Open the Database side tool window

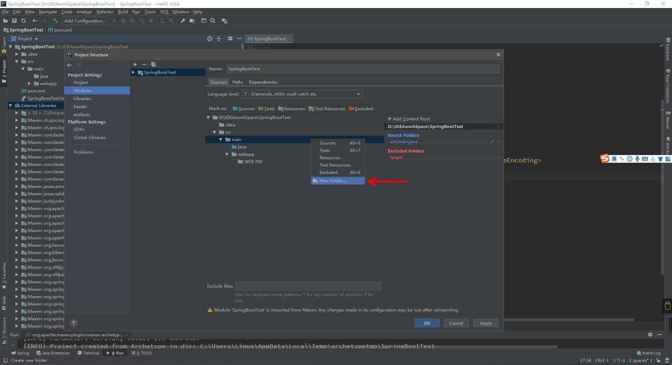click(x=668, y=50)
